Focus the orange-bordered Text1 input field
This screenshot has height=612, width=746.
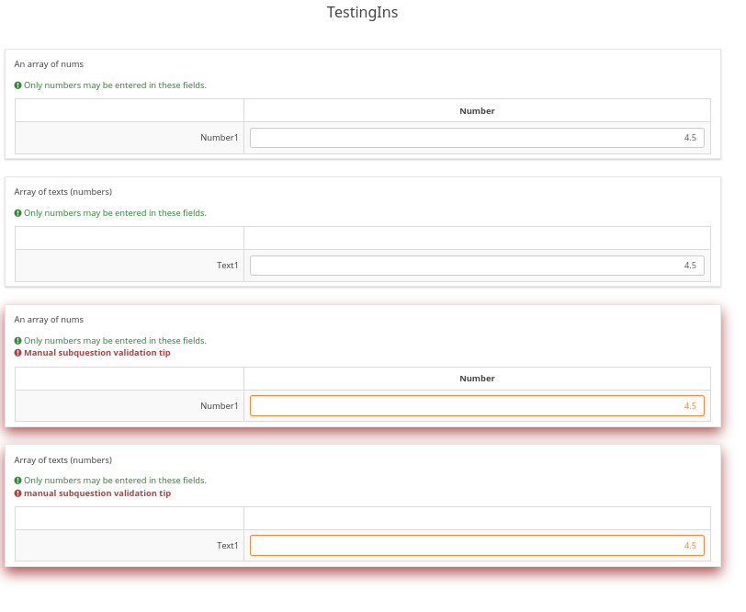[x=477, y=546]
